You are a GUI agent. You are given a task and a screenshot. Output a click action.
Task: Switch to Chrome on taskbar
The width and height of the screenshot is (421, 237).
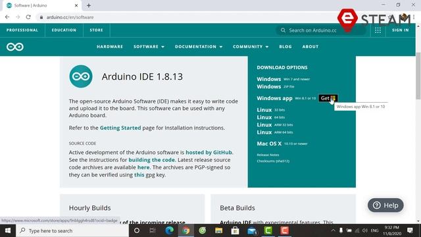click(x=186, y=230)
